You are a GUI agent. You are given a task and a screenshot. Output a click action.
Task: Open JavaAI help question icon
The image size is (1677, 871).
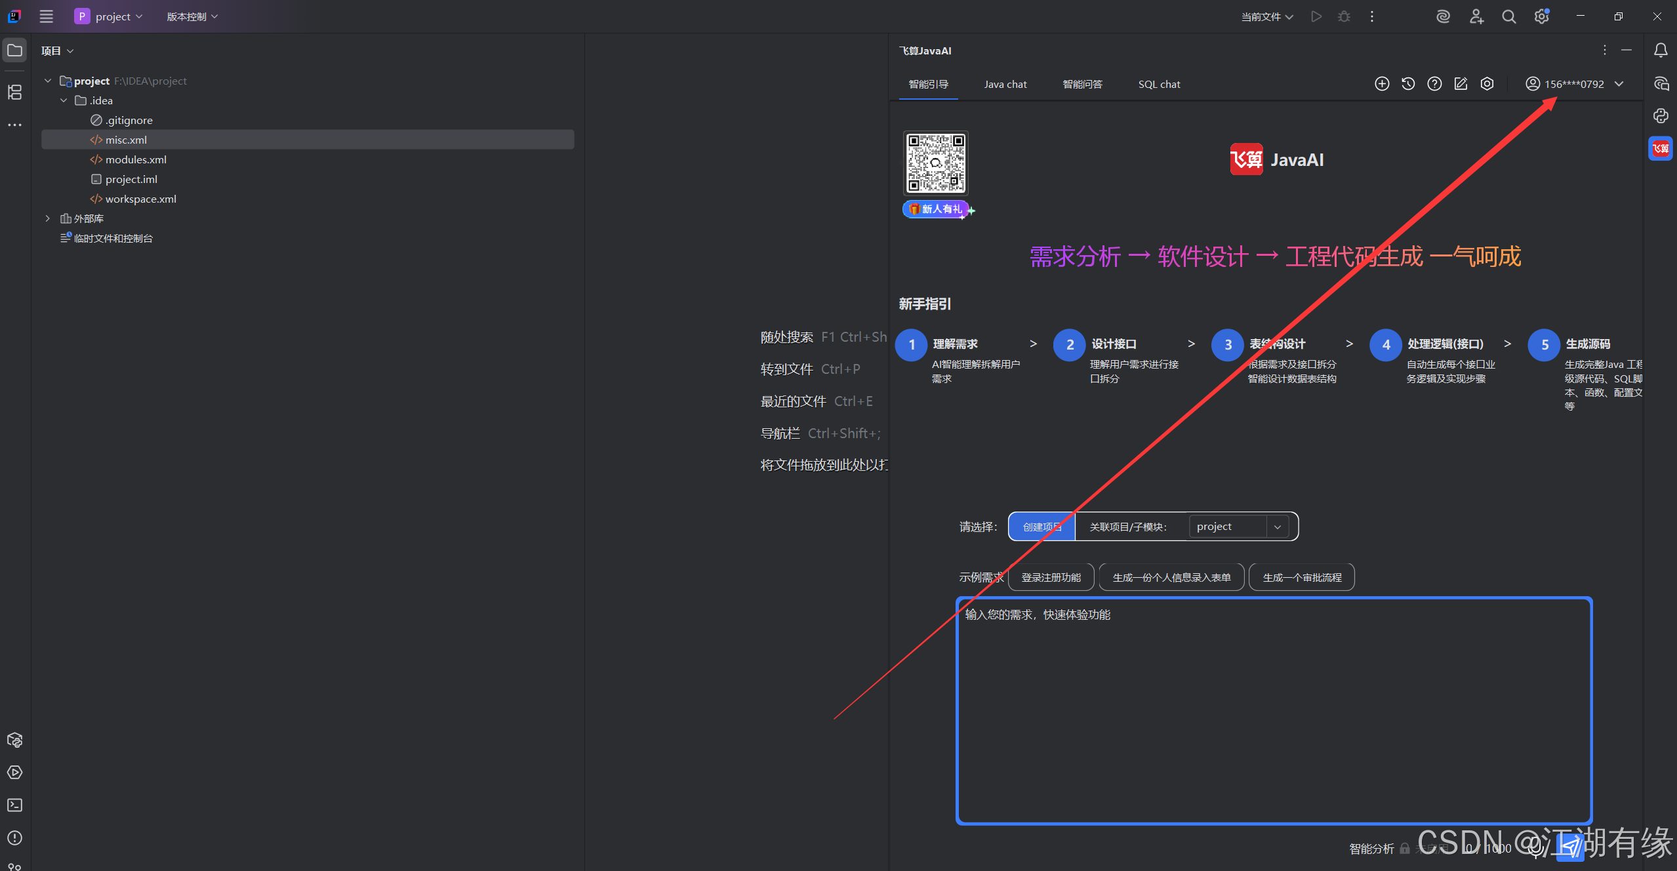[x=1434, y=84]
